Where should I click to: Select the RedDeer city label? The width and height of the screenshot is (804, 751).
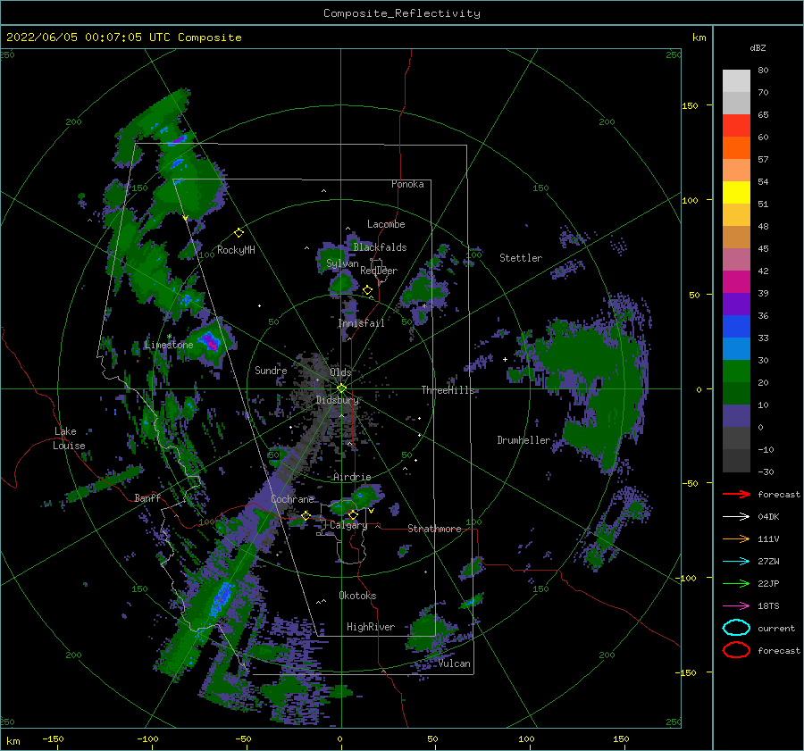[379, 271]
